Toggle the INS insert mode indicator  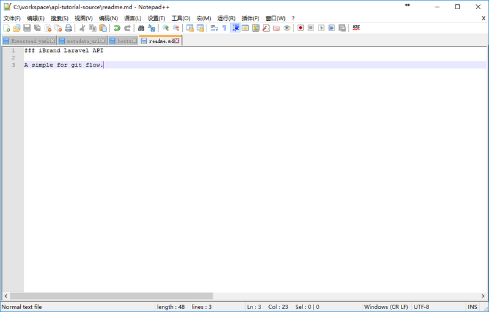pyautogui.click(x=472, y=307)
